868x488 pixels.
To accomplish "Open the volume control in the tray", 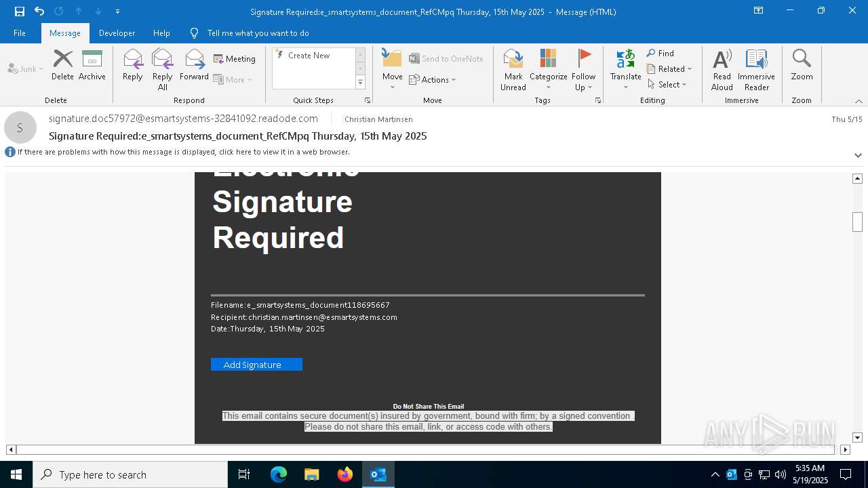I will pos(781,474).
